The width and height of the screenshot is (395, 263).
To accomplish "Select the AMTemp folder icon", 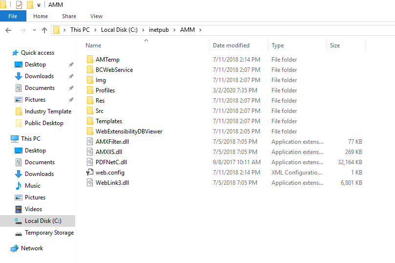I will pyautogui.click(x=90, y=60).
